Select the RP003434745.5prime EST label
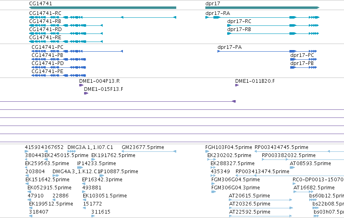Screen dimensions: 344x218 tap(281, 147)
